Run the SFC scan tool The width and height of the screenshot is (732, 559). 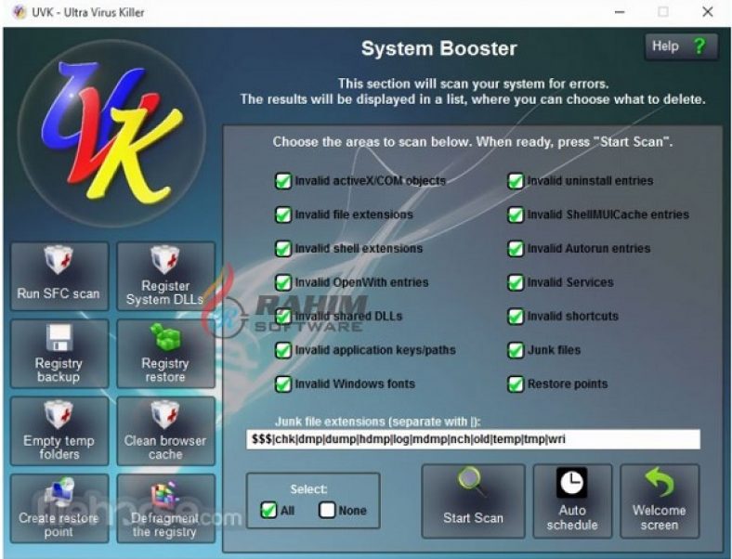(59, 276)
